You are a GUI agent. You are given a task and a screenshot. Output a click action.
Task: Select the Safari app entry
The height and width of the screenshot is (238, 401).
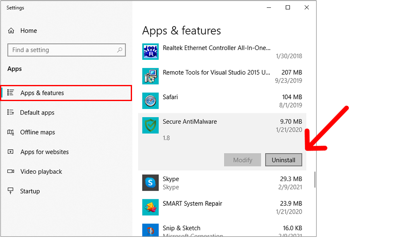pos(222,101)
